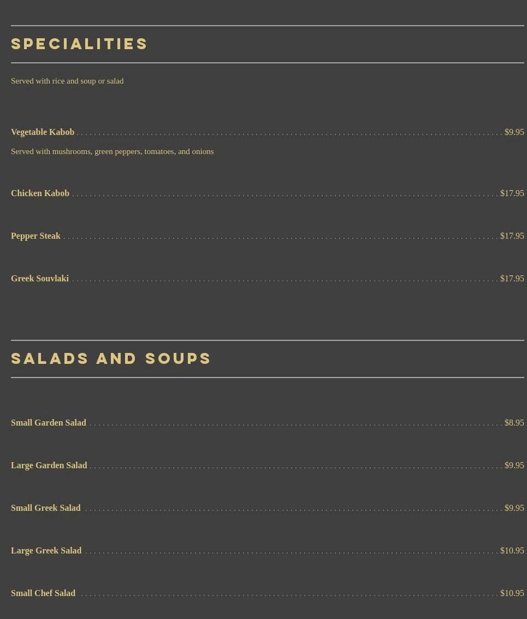This screenshot has width=527, height=619.
Task: Select the Pepper Steak item
Action: [x=35, y=235]
